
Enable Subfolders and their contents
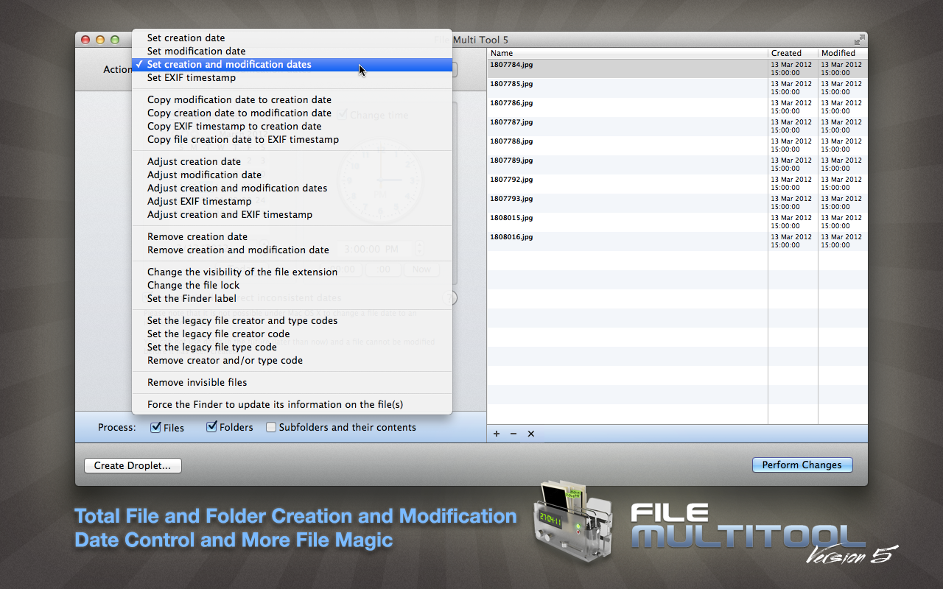[x=271, y=427]
